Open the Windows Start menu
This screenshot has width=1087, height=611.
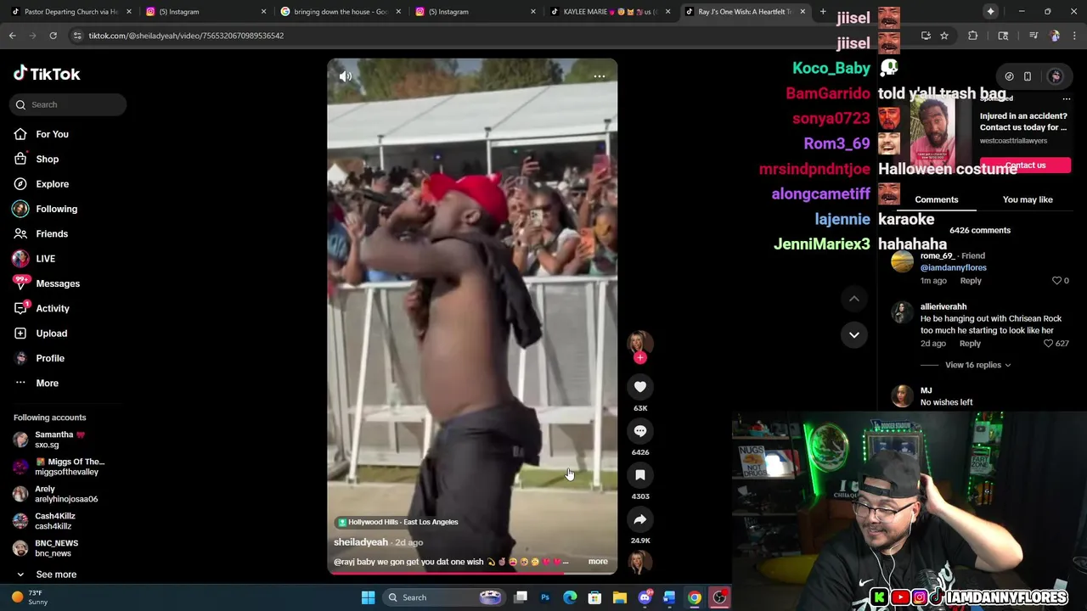[x=368, y=597]
